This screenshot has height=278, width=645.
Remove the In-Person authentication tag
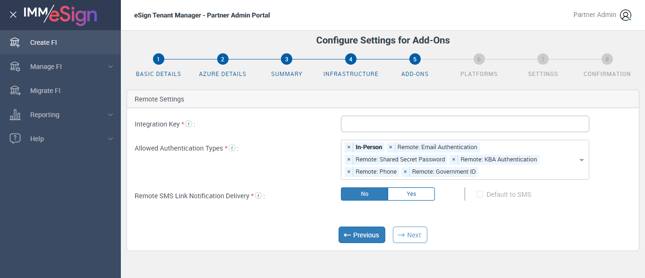349,147
